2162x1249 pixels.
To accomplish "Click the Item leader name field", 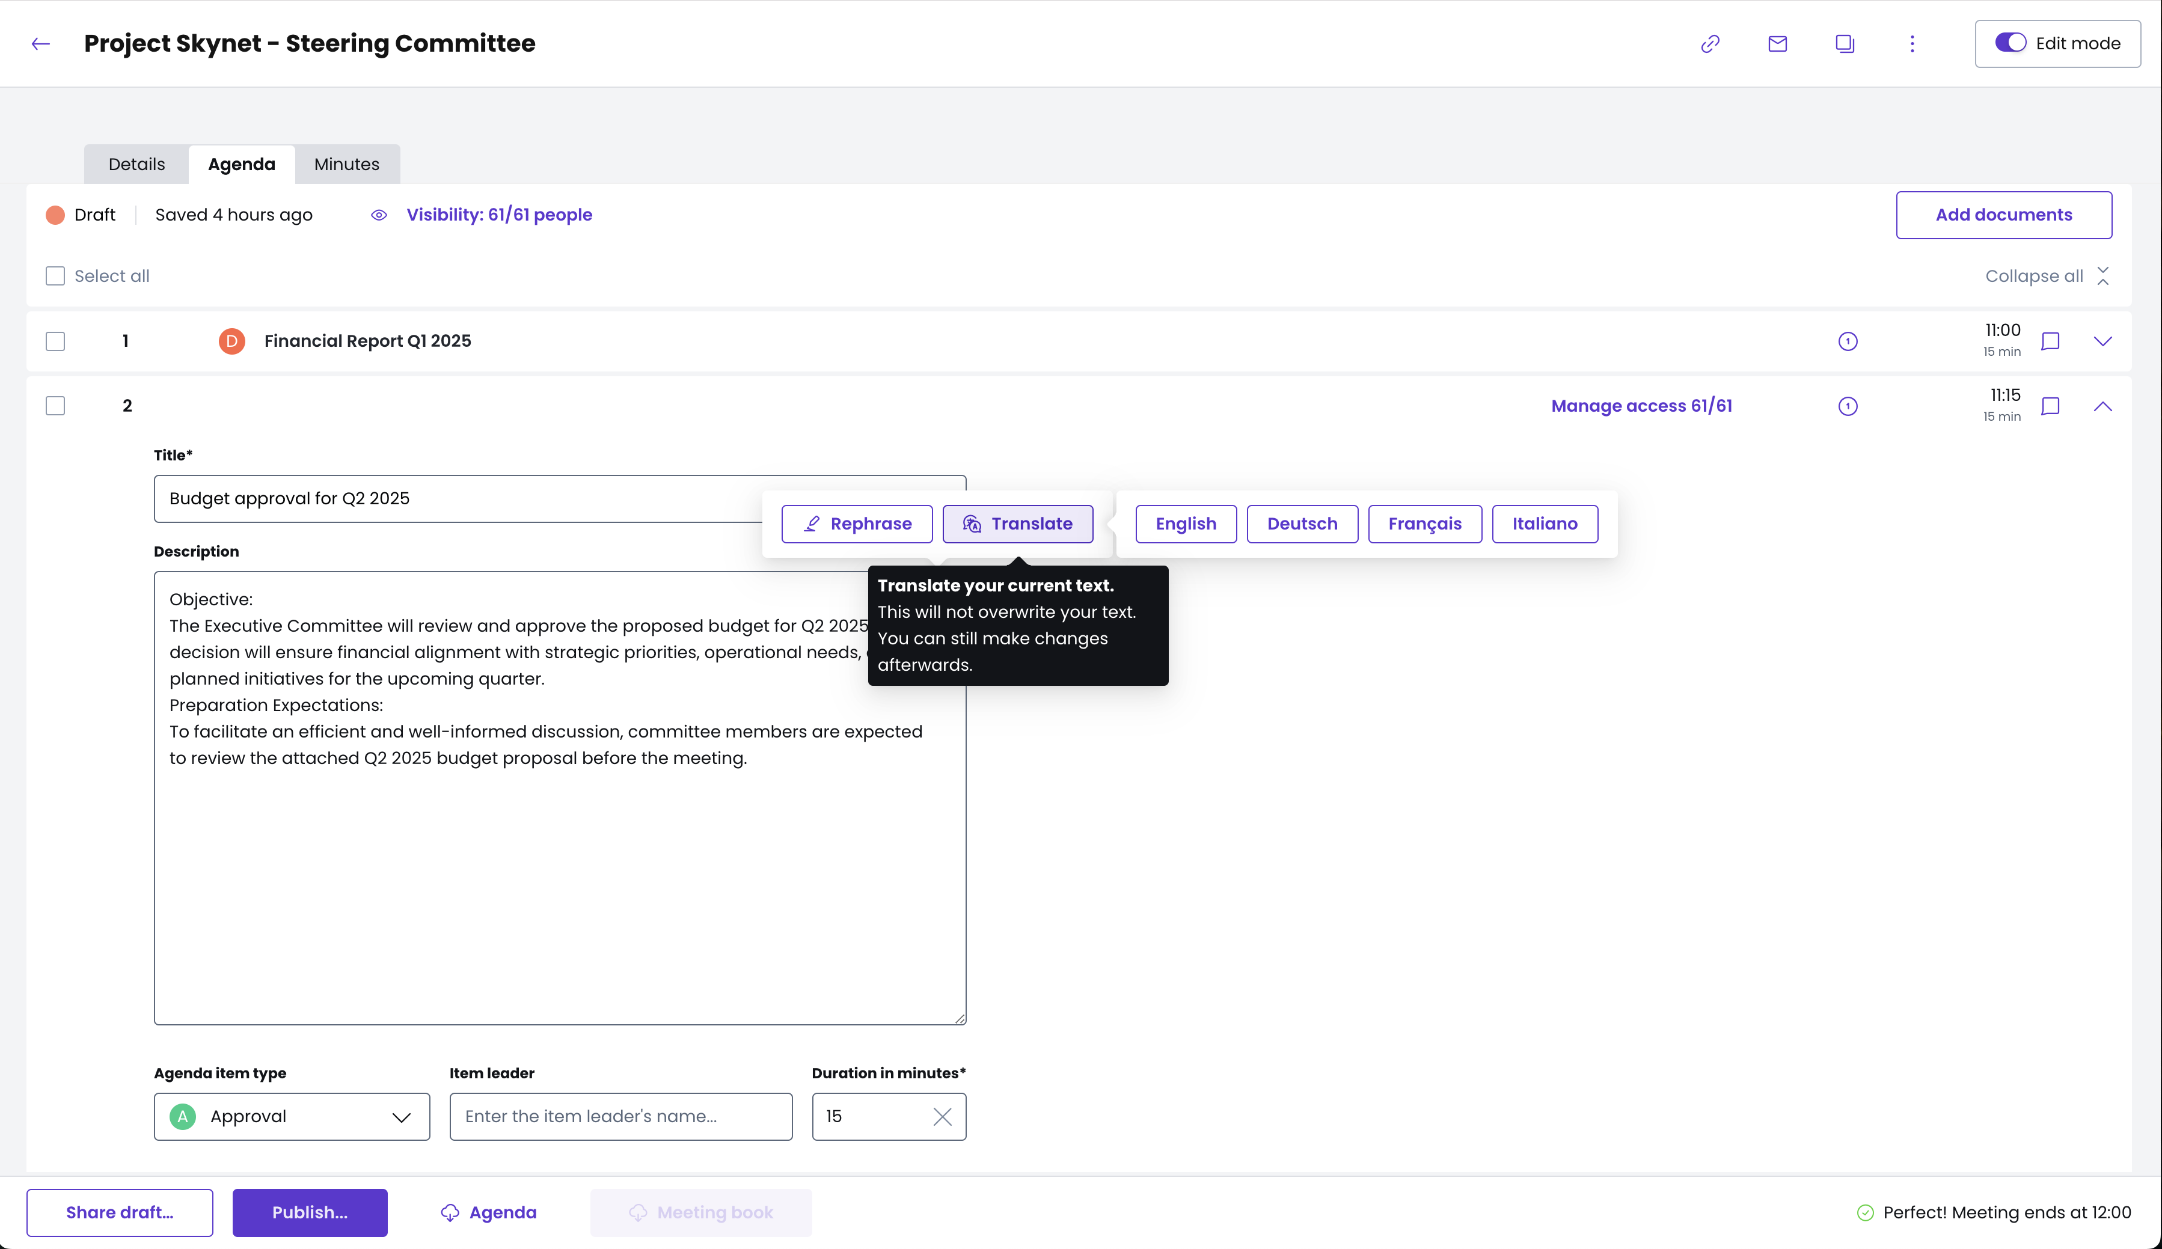I will [x=620, y=1116].
